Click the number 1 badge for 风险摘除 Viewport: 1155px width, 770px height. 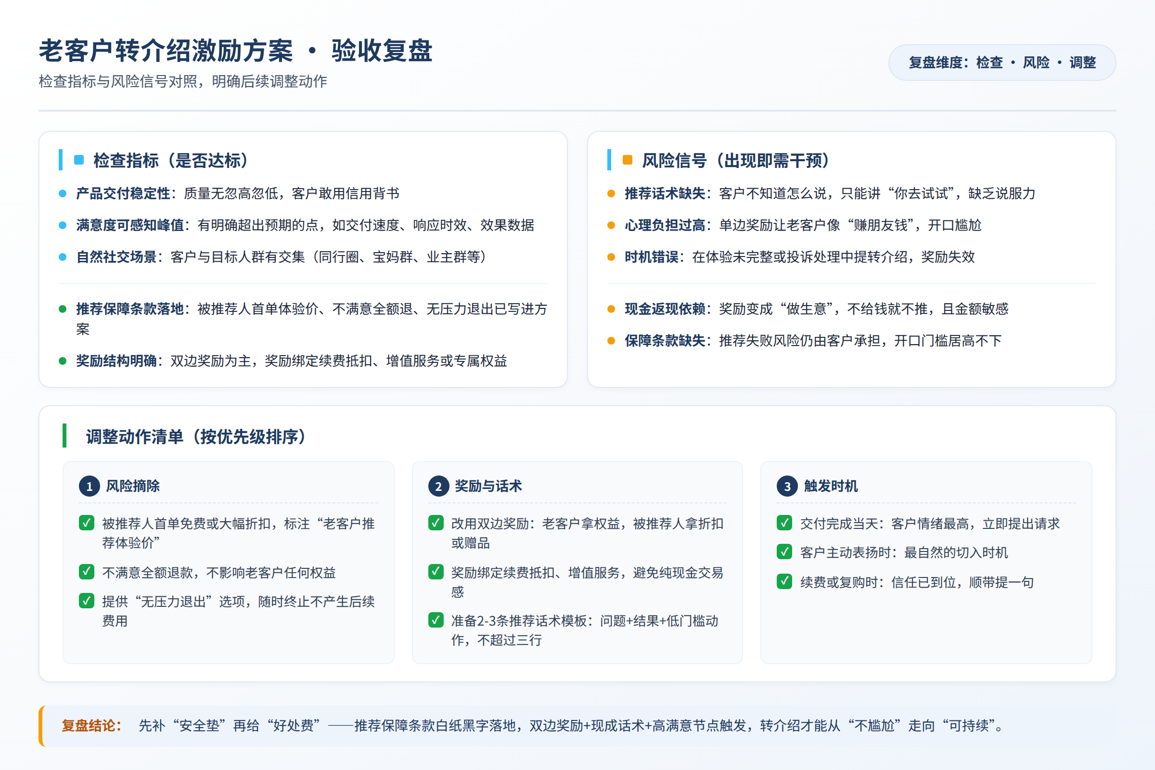[x=90, y=486]
